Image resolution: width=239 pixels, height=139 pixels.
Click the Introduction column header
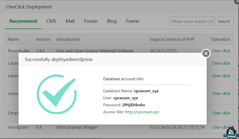tap(68, 39)
